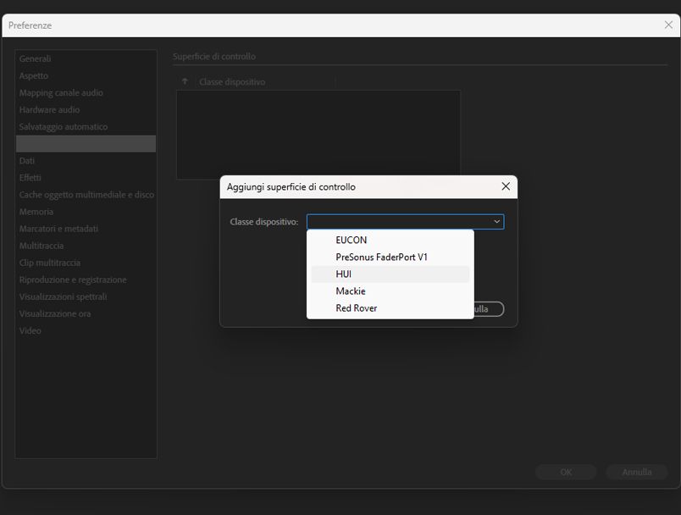Open Dati preferences category
The width and height of the screenshot is (681, 515).
86,161
